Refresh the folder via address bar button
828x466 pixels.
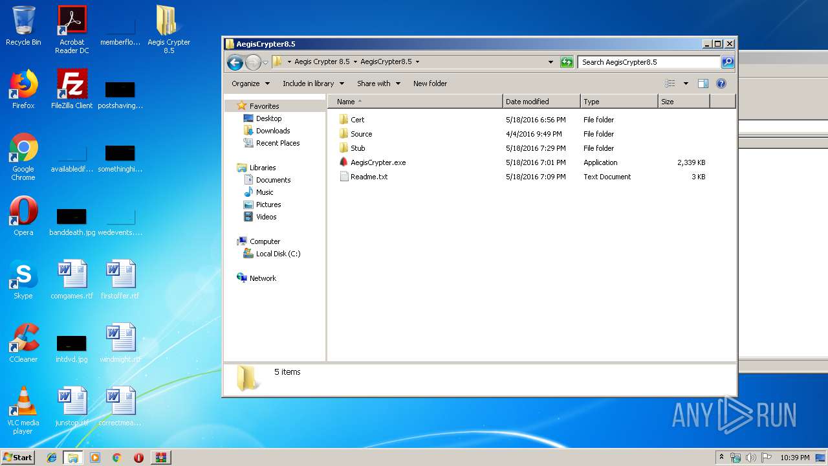(567, 62)
